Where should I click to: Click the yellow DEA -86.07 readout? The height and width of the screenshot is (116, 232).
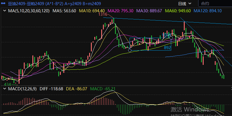coord(77,89)
